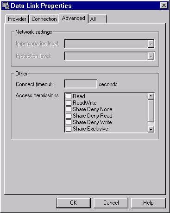Image resolution: width=170 pixels, height=213 pixels.
Task: Enable Share Deny Write permission
Action: point(69,122)
